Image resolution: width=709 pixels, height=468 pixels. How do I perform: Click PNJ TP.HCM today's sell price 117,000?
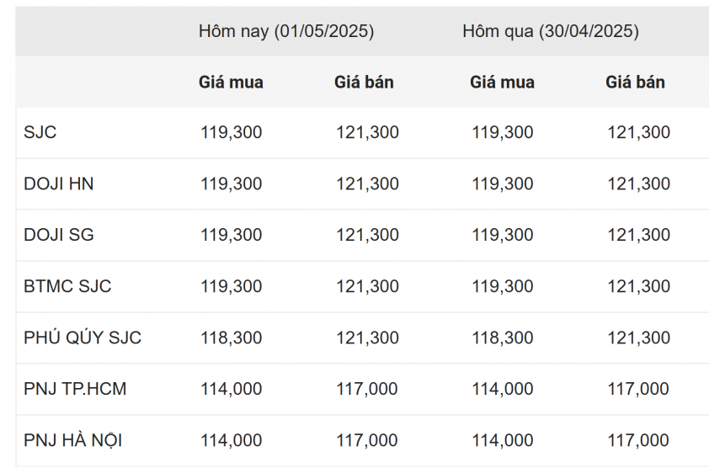click(366, 389)
